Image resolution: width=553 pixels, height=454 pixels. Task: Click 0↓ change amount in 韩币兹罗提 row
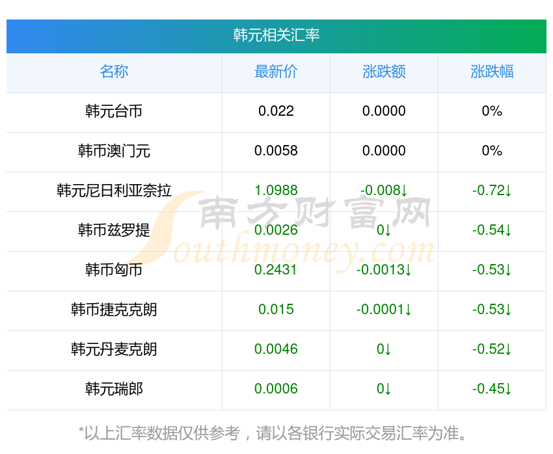click(384, 230)
